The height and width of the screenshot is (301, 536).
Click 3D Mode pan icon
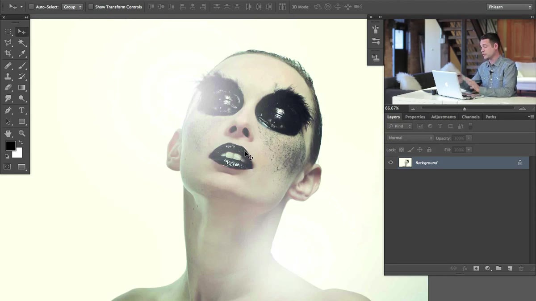pos(338,7)
